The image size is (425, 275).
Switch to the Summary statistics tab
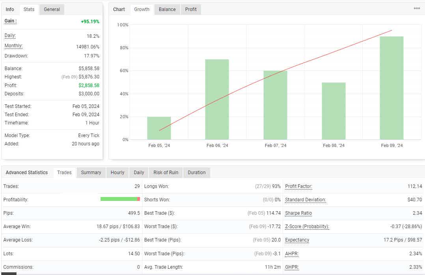click(x=91, y=172)
